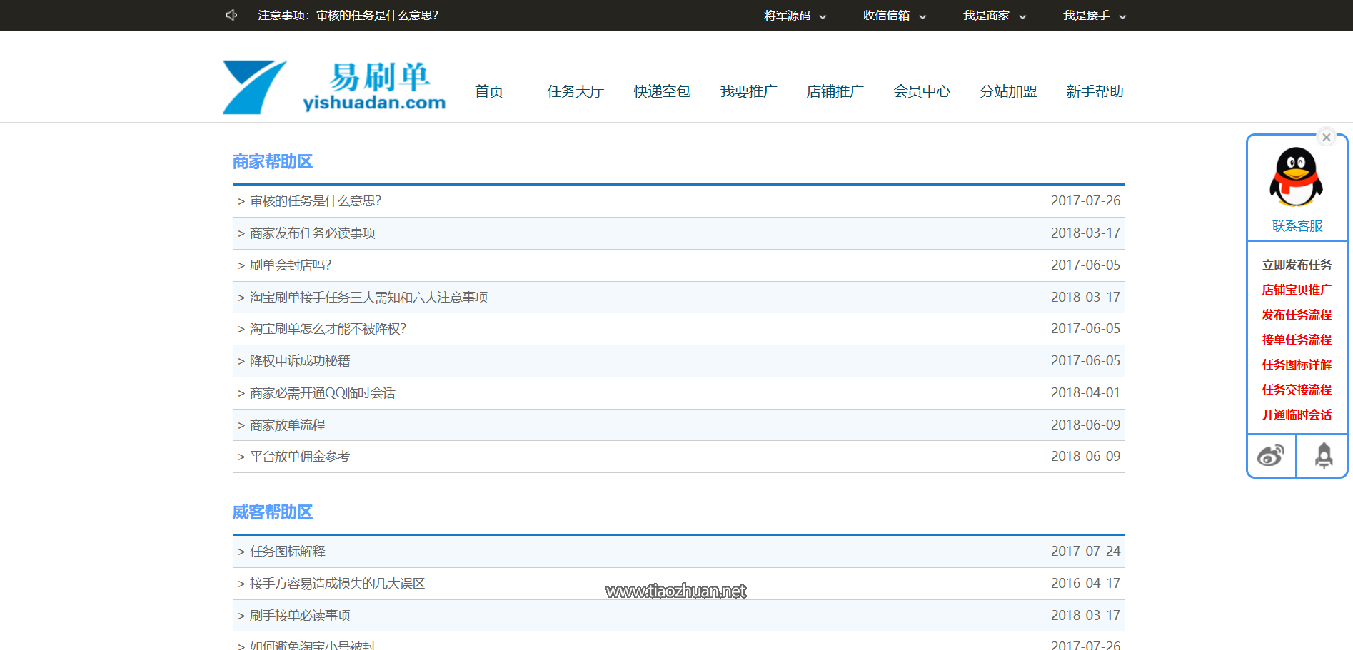Open the 刷单会封店吗? article
Screen dimensions: 1353x650
pos(291,265)
